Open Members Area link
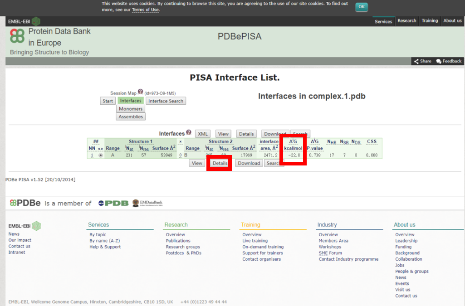The image size is (465, 306). (x=333, y=241)
